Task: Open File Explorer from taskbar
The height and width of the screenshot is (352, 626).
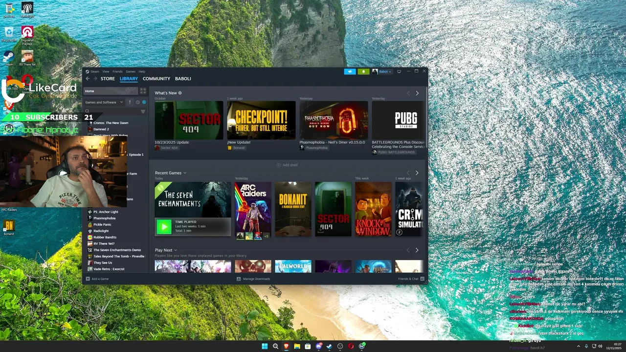Action: pos(297,346)
